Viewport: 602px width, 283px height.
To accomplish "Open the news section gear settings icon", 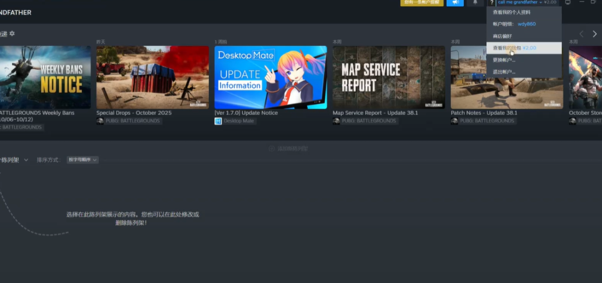I will point(12,34).
